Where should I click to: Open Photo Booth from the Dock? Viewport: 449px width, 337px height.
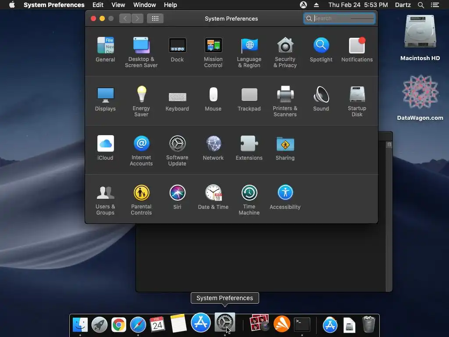tap(260, 323)
